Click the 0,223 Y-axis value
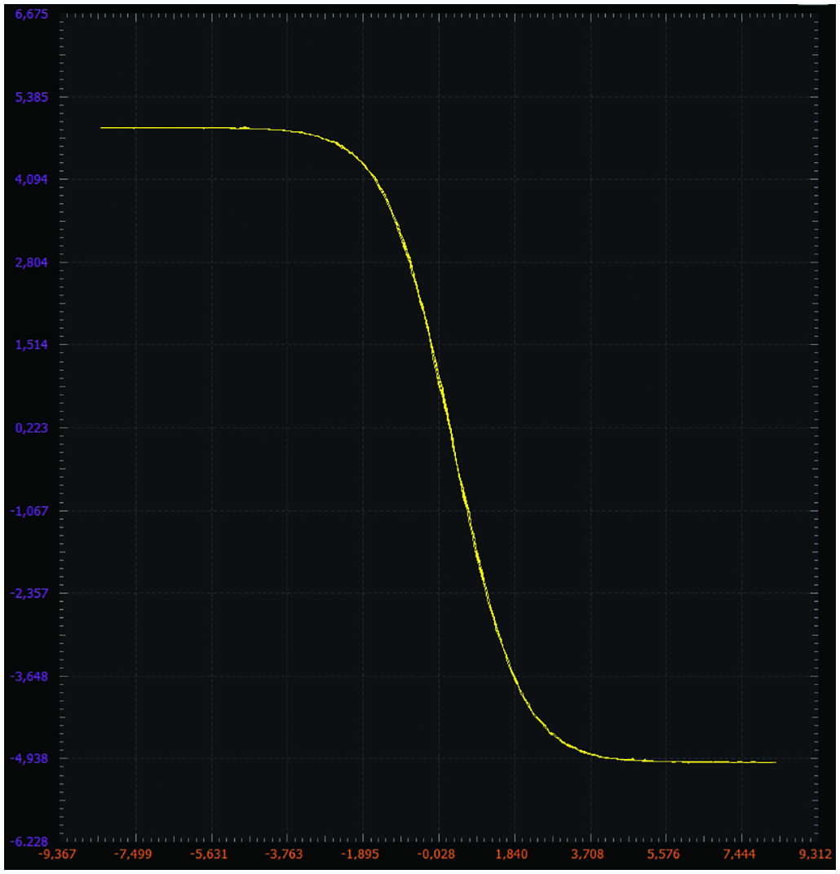Screen dimensions: 840x874 point(32,428)
